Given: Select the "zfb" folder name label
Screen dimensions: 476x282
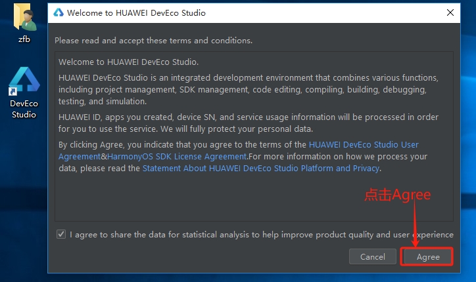Looking at the screenshot, I should coord(24,39).
